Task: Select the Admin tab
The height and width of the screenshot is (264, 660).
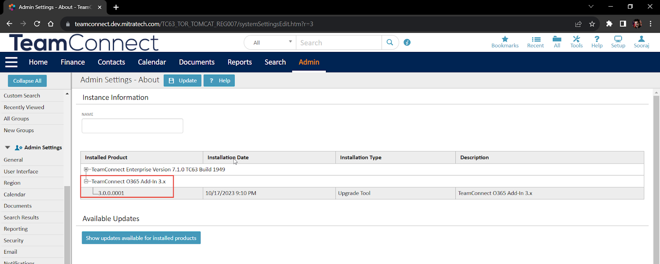Action: (309, 62)
